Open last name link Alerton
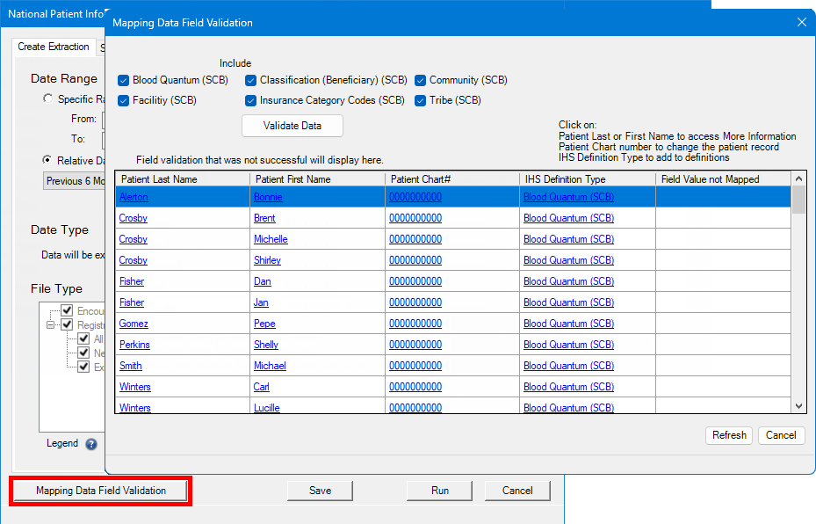This screenshot has width=816, height=524. [x=134, y=197]
